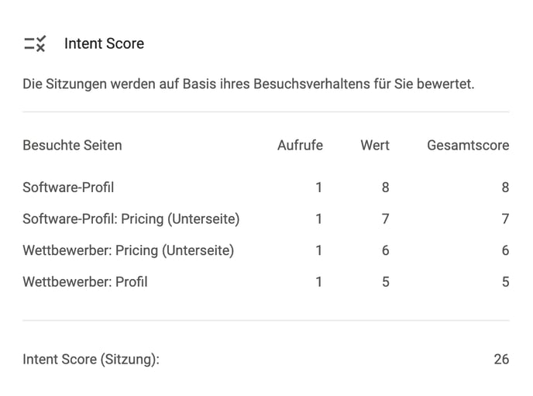
Task: Click the Intent Score (Sitzung) label
Action: (x=91, y=360)
